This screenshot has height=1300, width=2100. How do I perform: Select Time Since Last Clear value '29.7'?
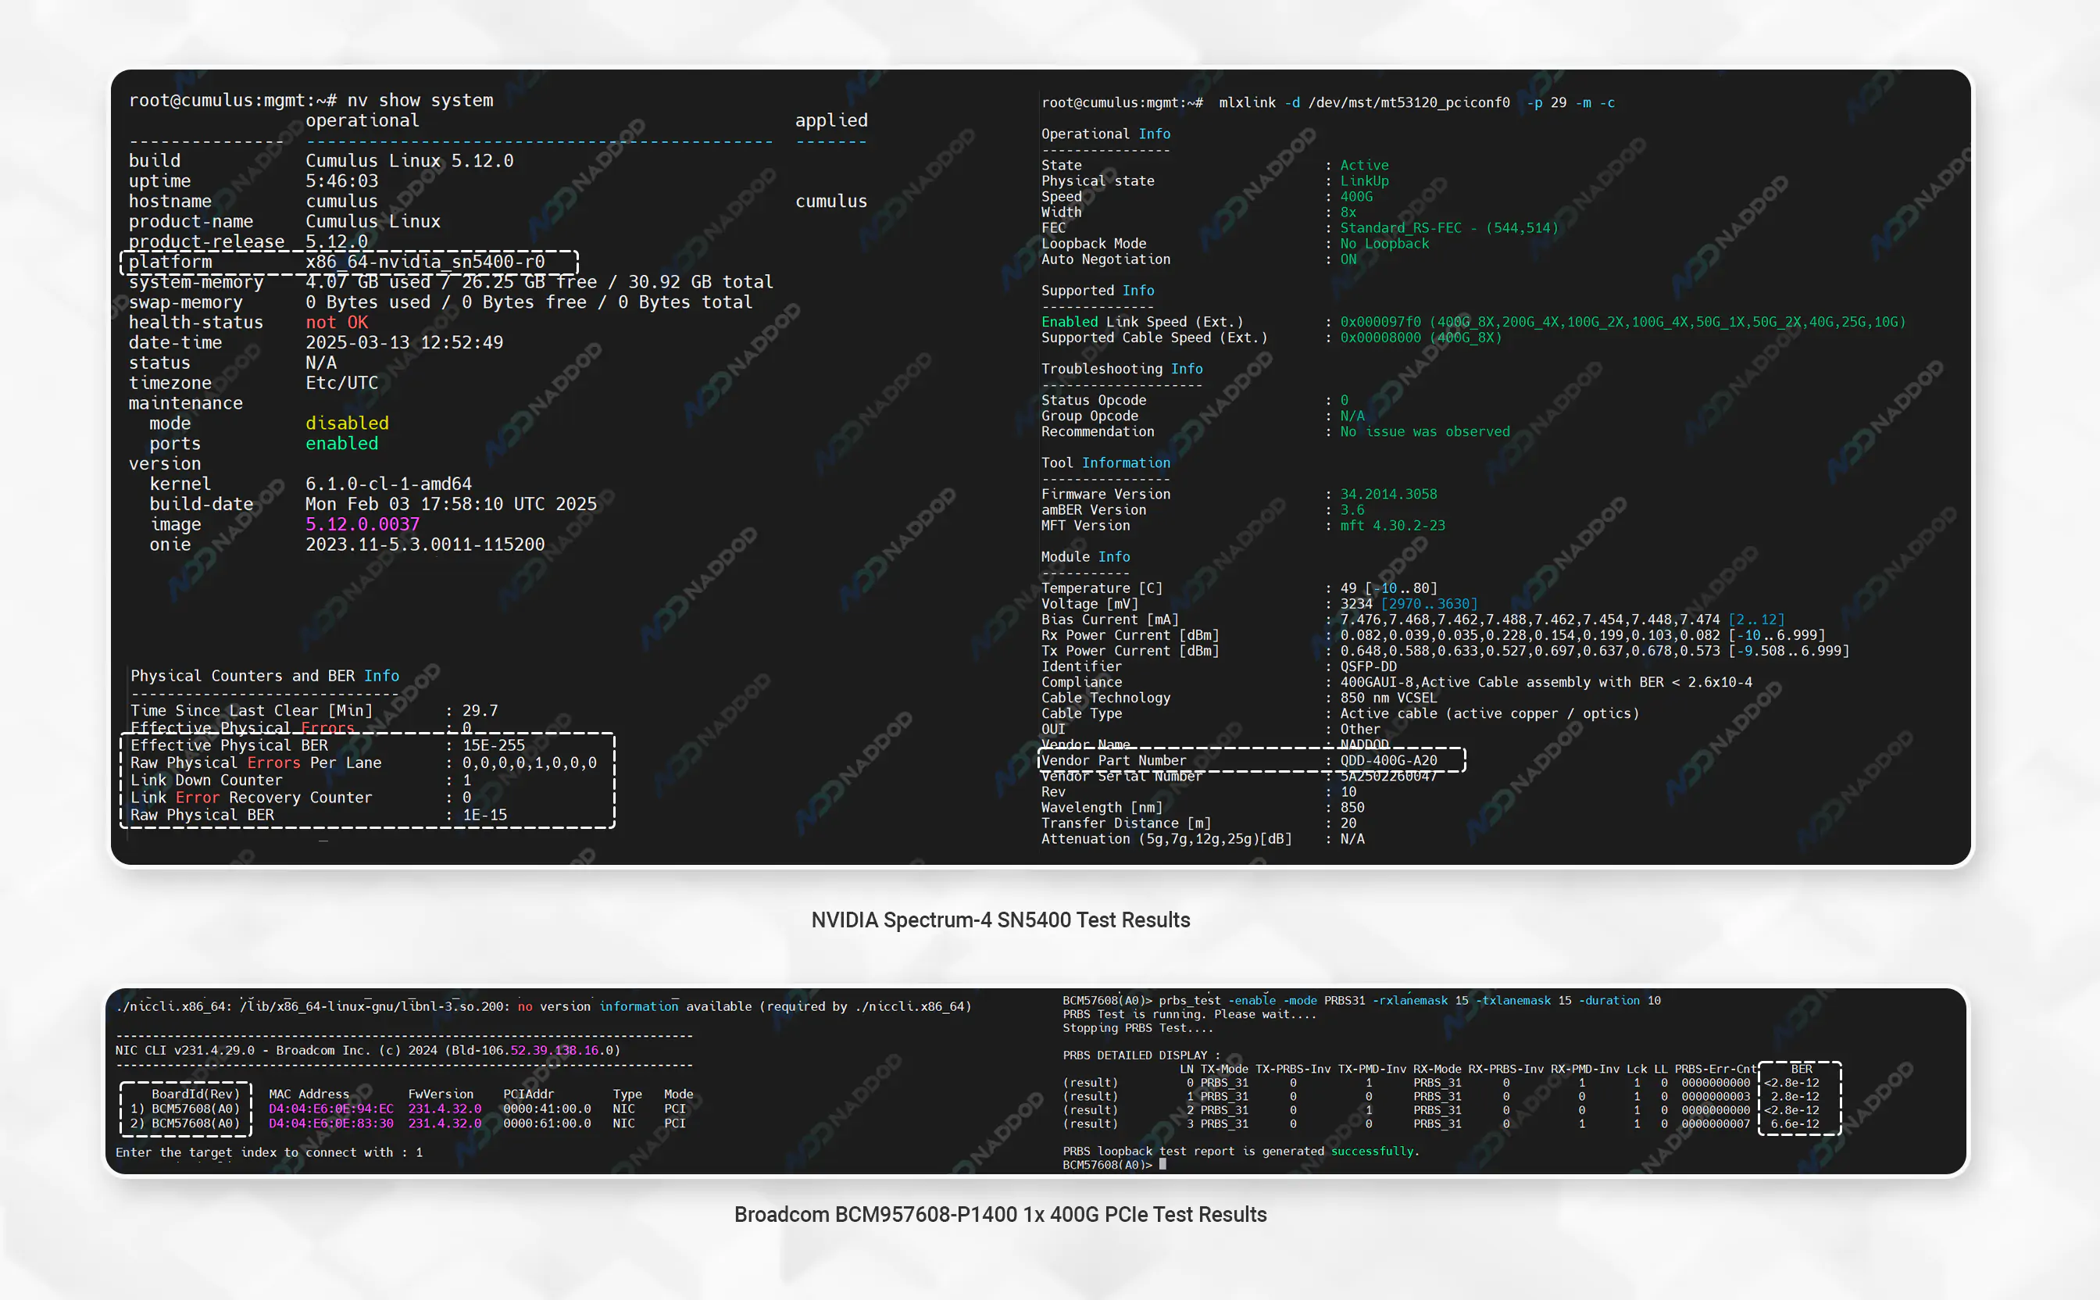(480, 710)
